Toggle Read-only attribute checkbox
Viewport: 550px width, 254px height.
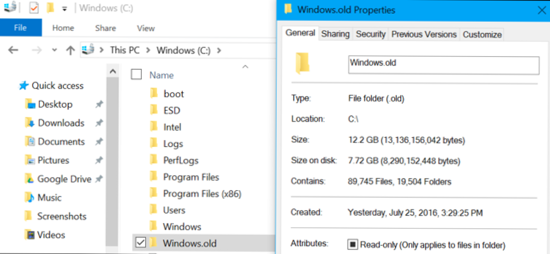point(353,245)
